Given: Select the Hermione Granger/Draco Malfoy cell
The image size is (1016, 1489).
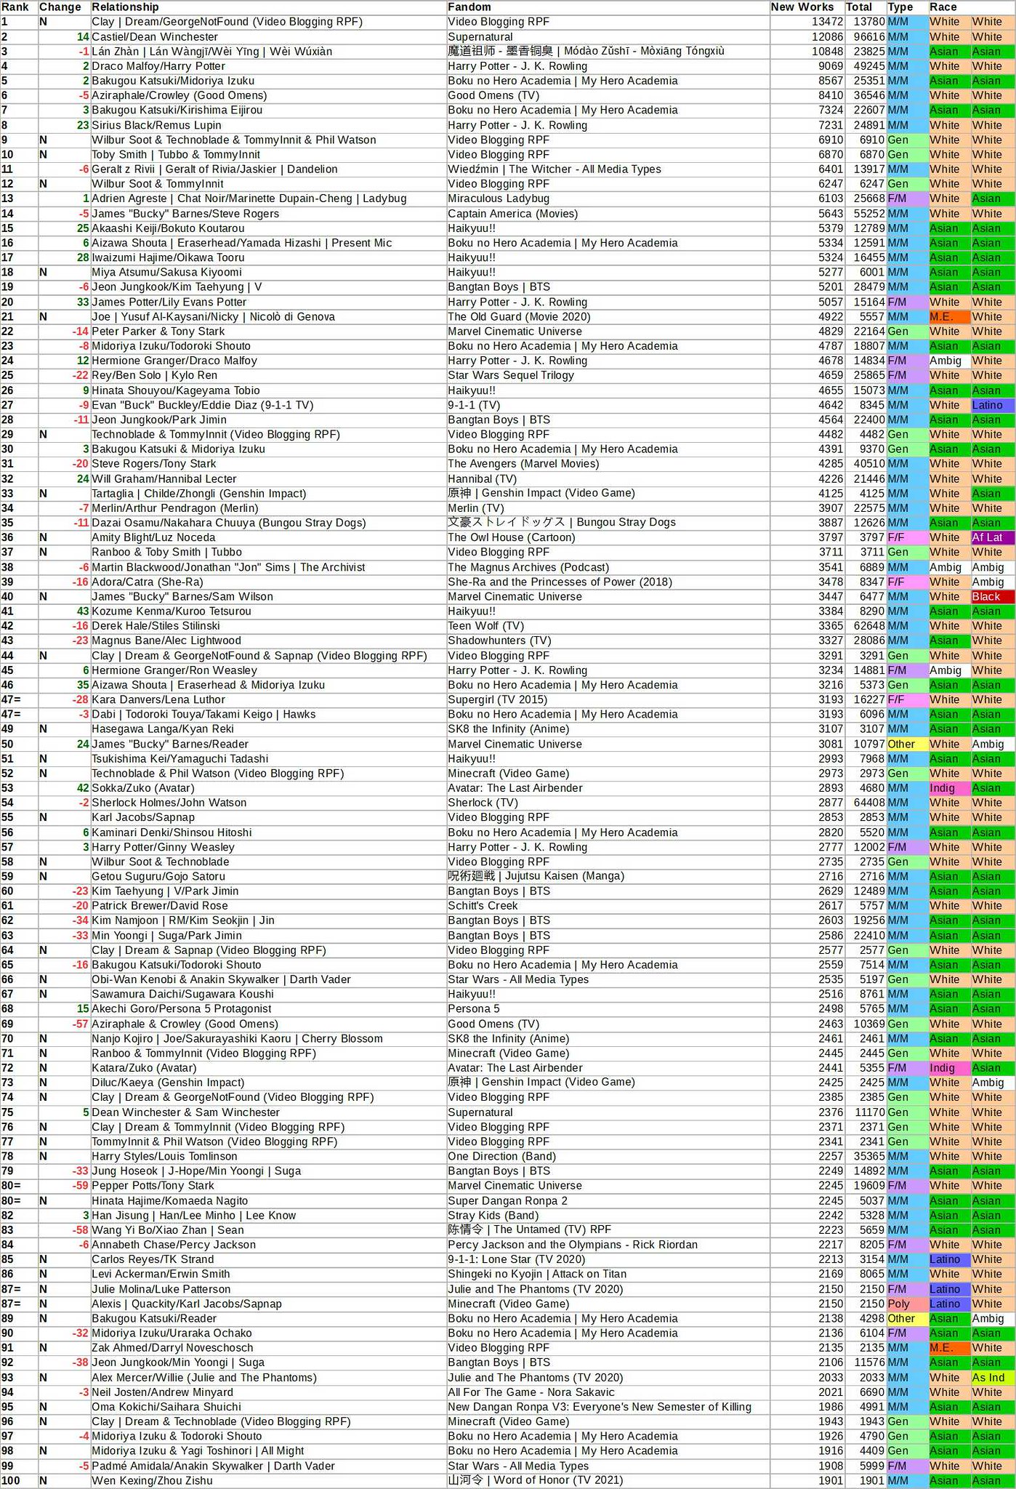Looking at the screenshot, I should 268,361.
